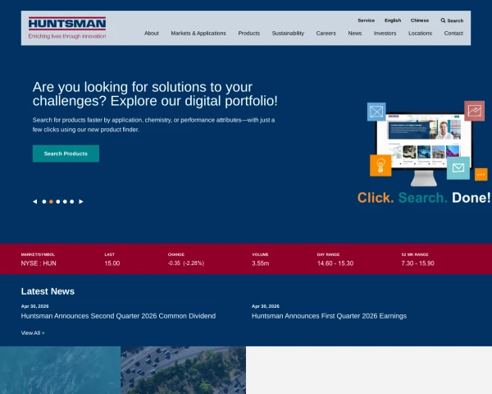Click the orange lightbulb icon tile
Screen dimensions: 492x394
point(380,165)
